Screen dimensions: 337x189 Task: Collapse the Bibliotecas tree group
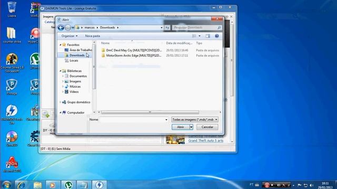61,71
